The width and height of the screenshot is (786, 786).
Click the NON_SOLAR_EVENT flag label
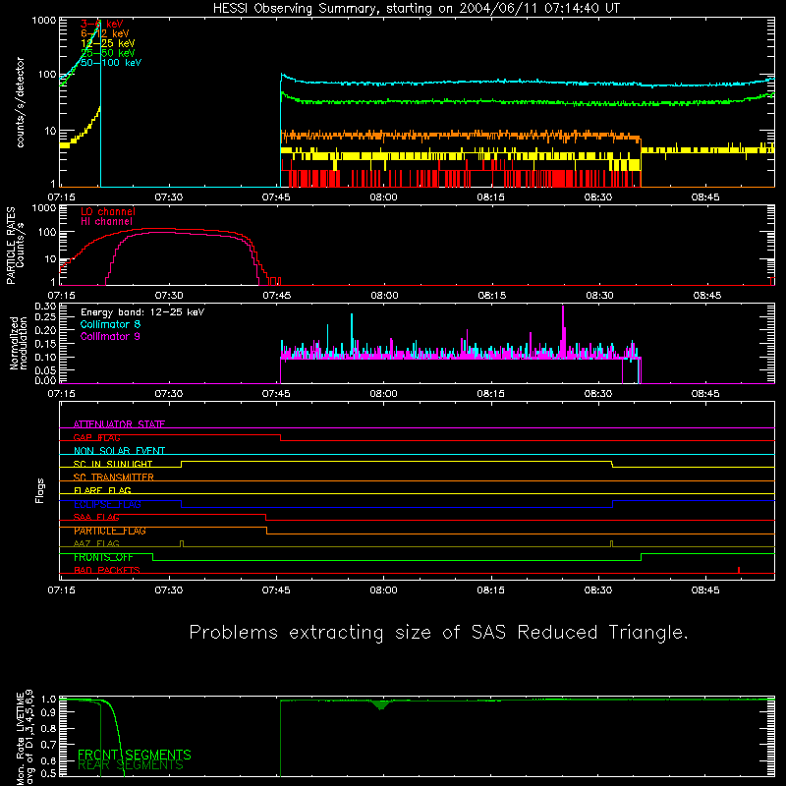(x=119, y=451)
